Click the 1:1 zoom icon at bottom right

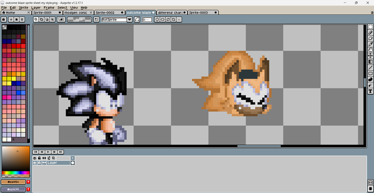370,183
